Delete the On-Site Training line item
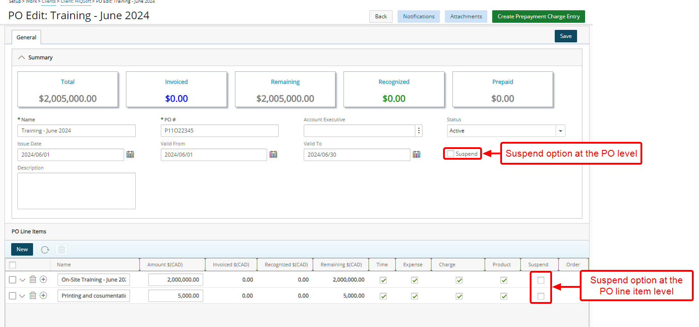Viewport: 699px width, 327px height. [33, 280]
